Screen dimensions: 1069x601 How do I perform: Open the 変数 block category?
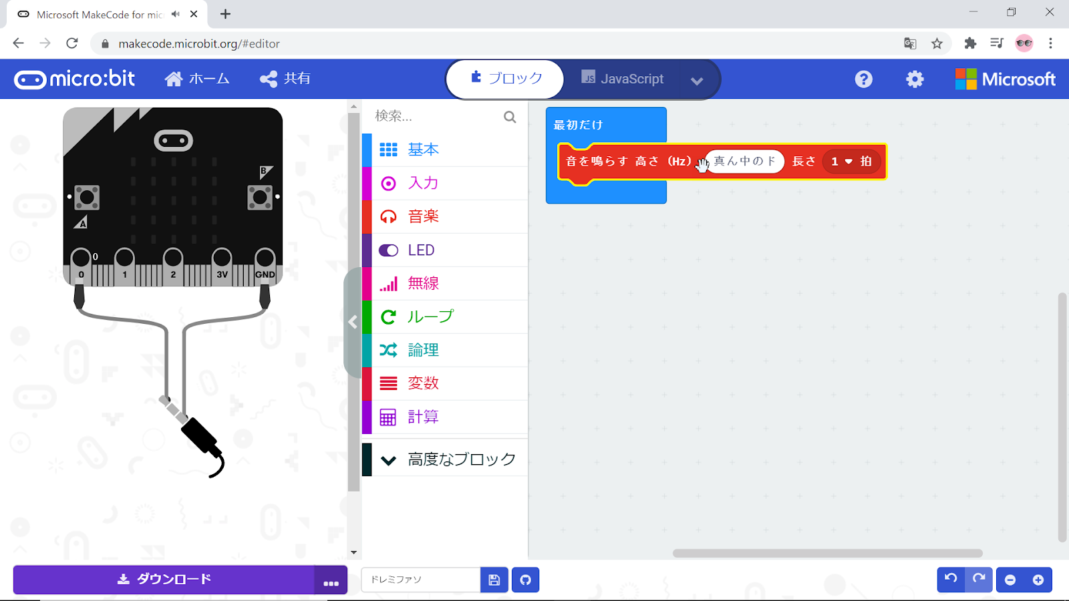tap(445, 383)
